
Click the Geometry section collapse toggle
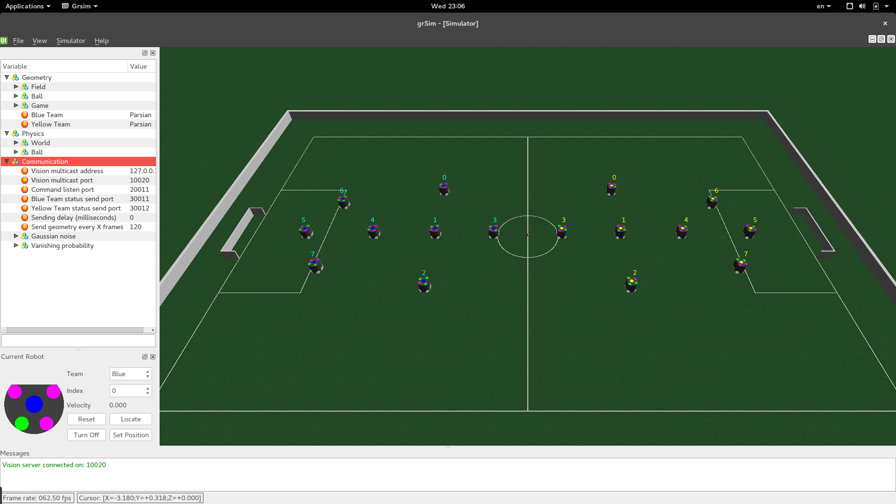pyautogui.click(x=7, y=77)
